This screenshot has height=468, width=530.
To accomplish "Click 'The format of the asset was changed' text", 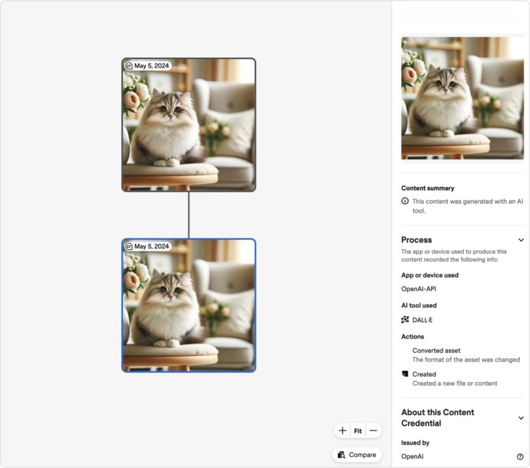I will (466, 359).
